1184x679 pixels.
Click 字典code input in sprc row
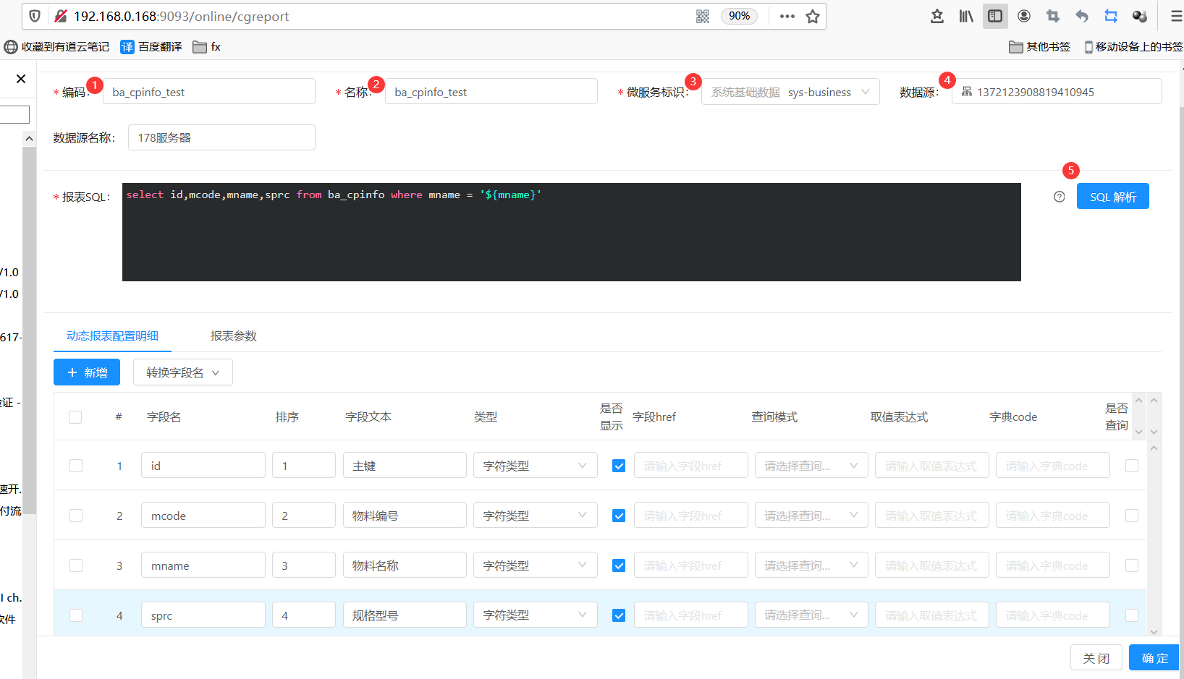(x=1053, y=615)
